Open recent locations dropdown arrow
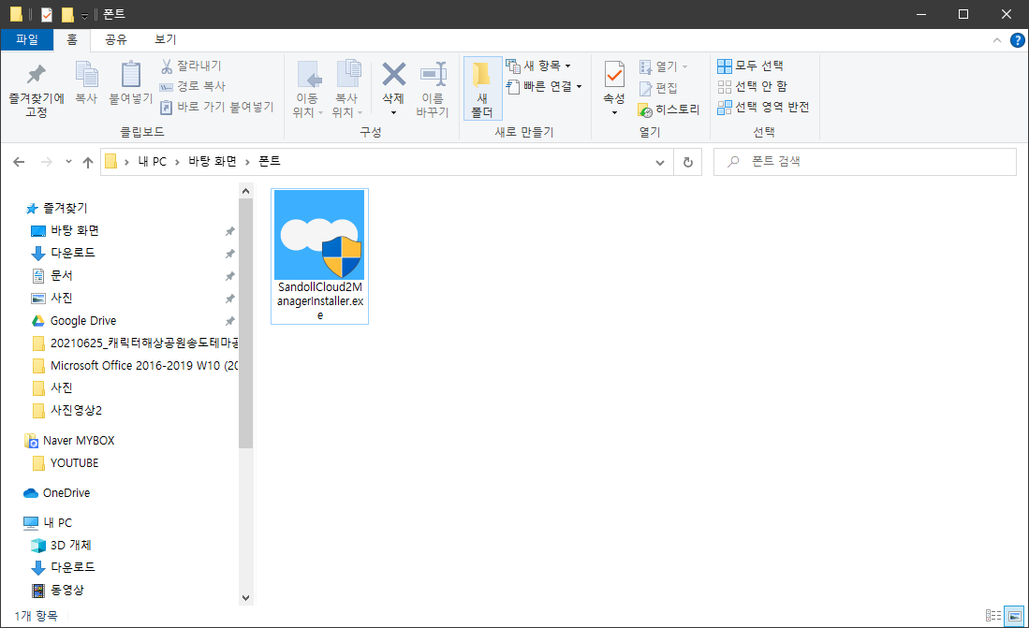This screenshot has width=1029, height=628. 68,161
